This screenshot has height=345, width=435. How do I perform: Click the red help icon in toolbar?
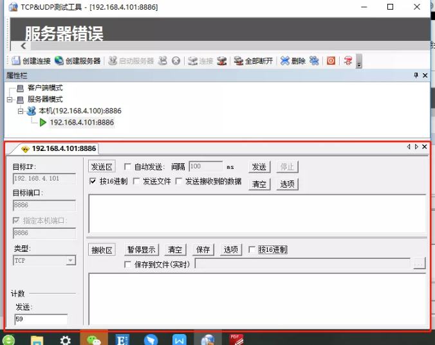click(348, 60)
